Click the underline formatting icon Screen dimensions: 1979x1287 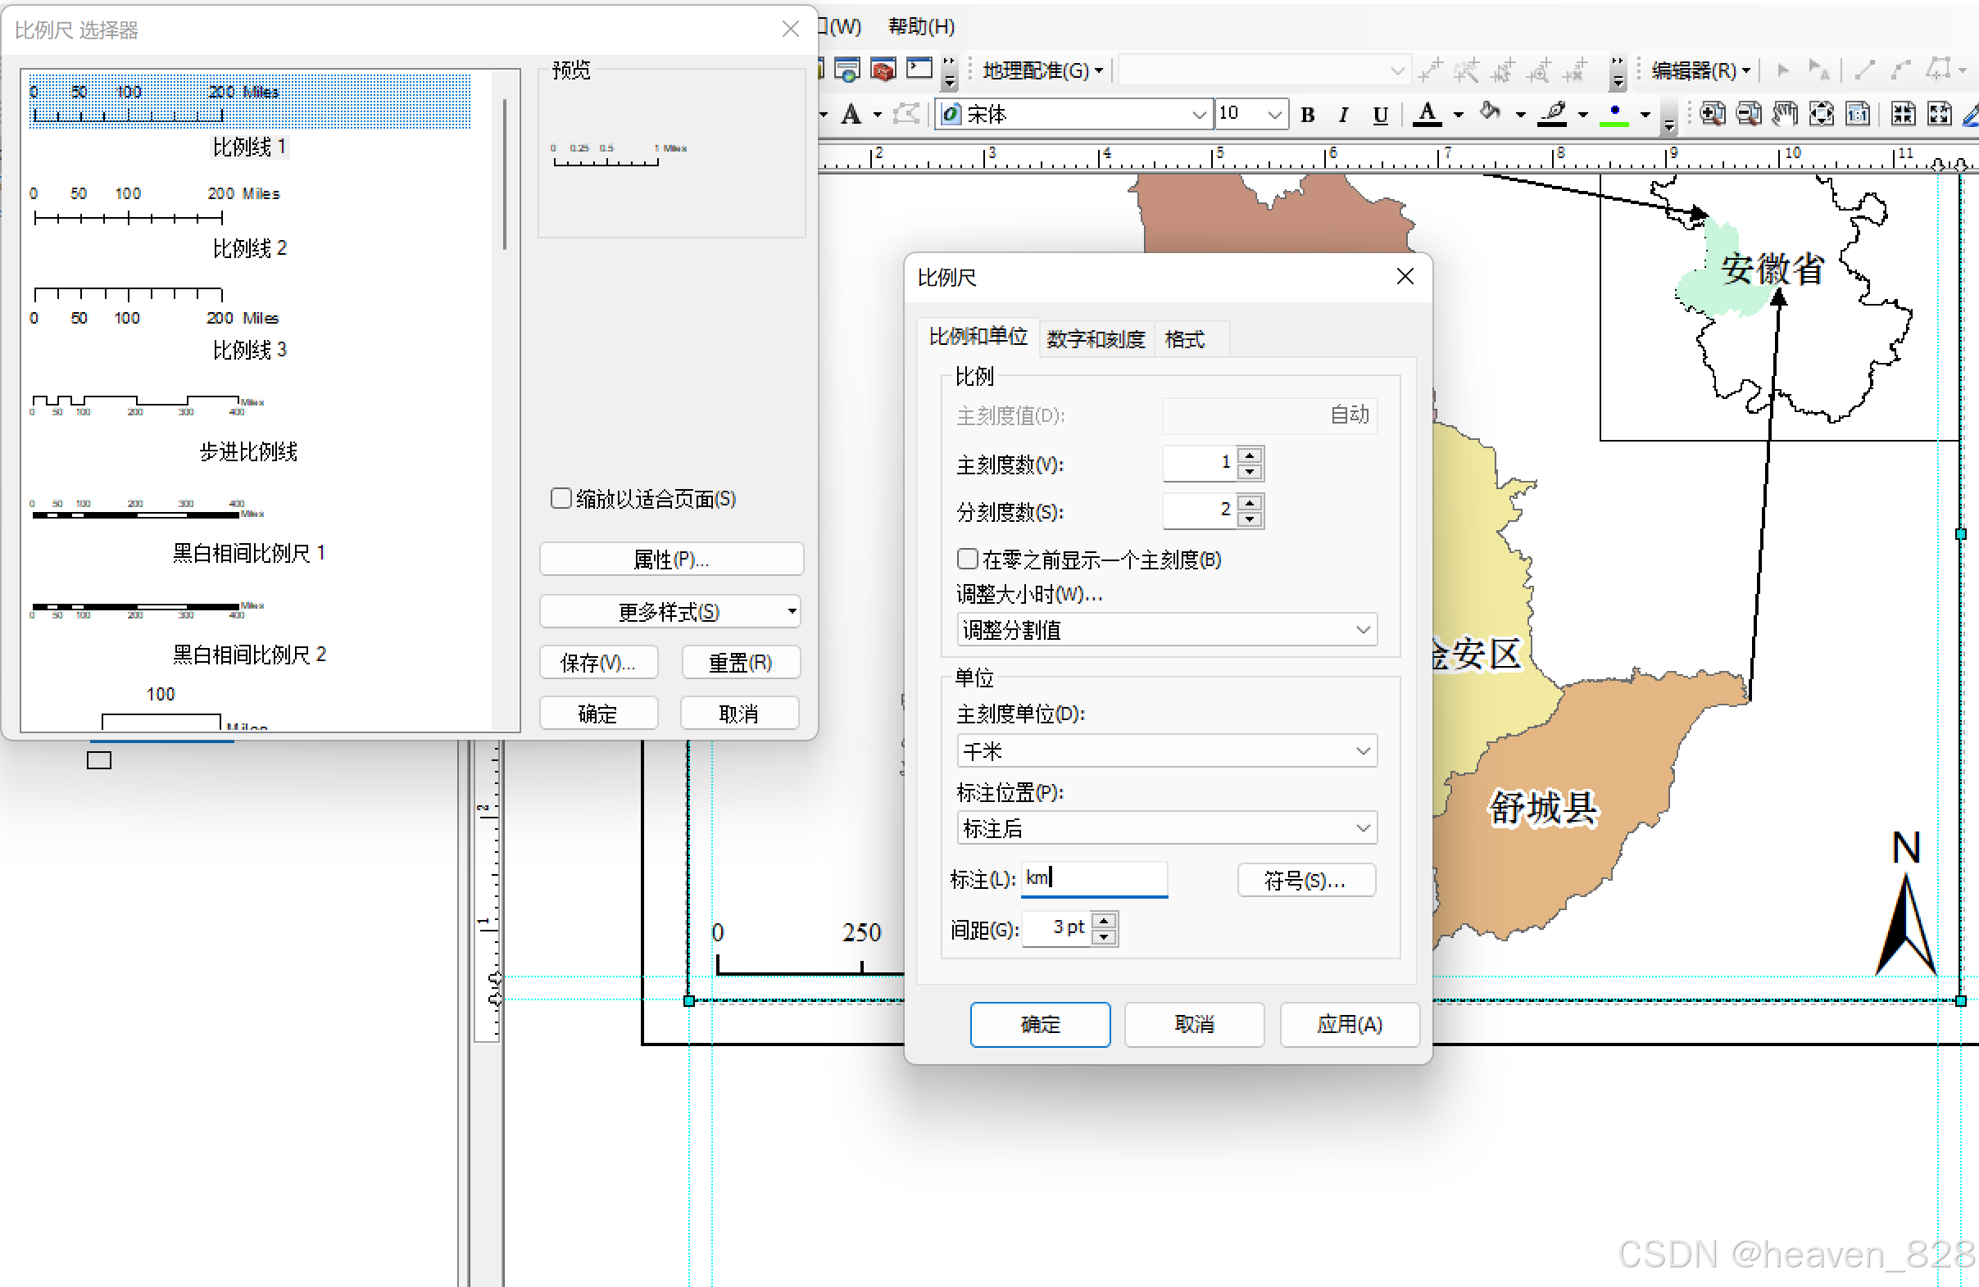(x=1380, y=115)
